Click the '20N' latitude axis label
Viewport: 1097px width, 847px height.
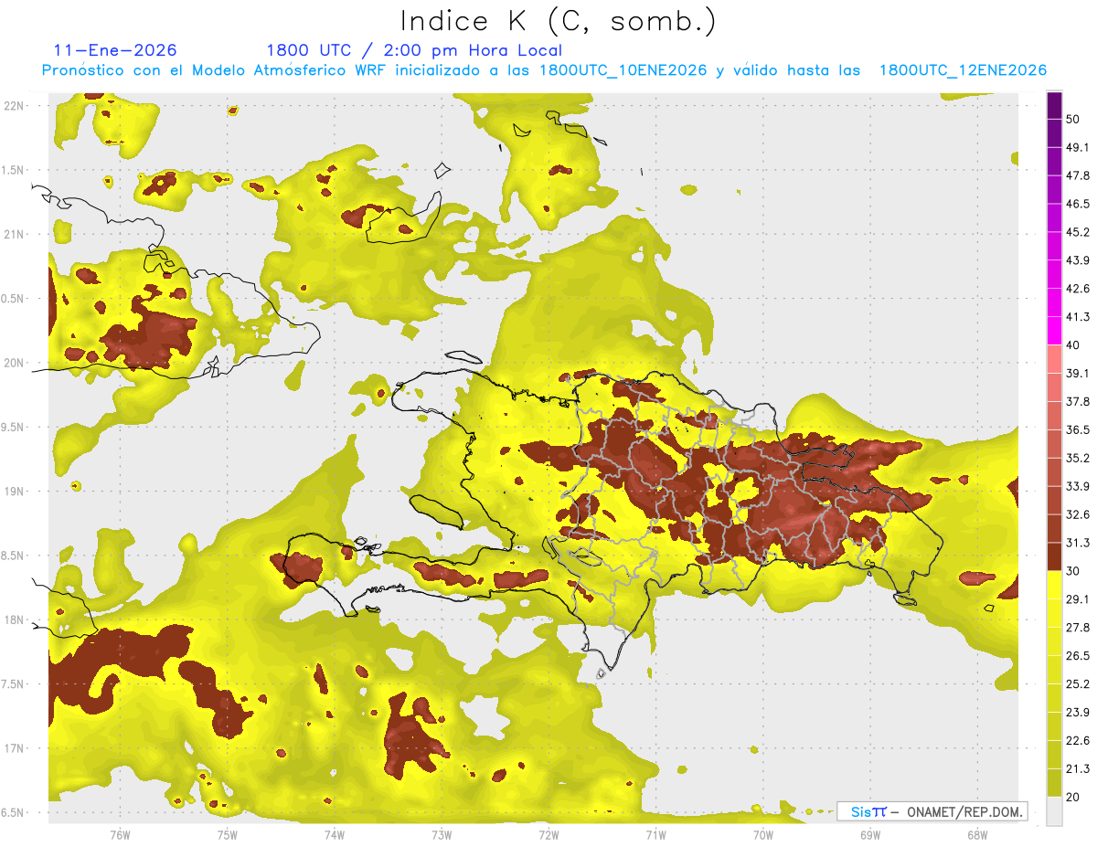(14, 363)
